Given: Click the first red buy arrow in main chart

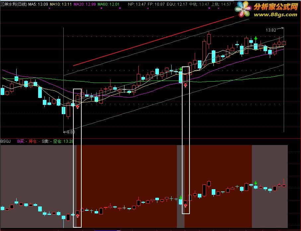Looking at the screenshot, I should pyautogui.click(x=77, y=107).
